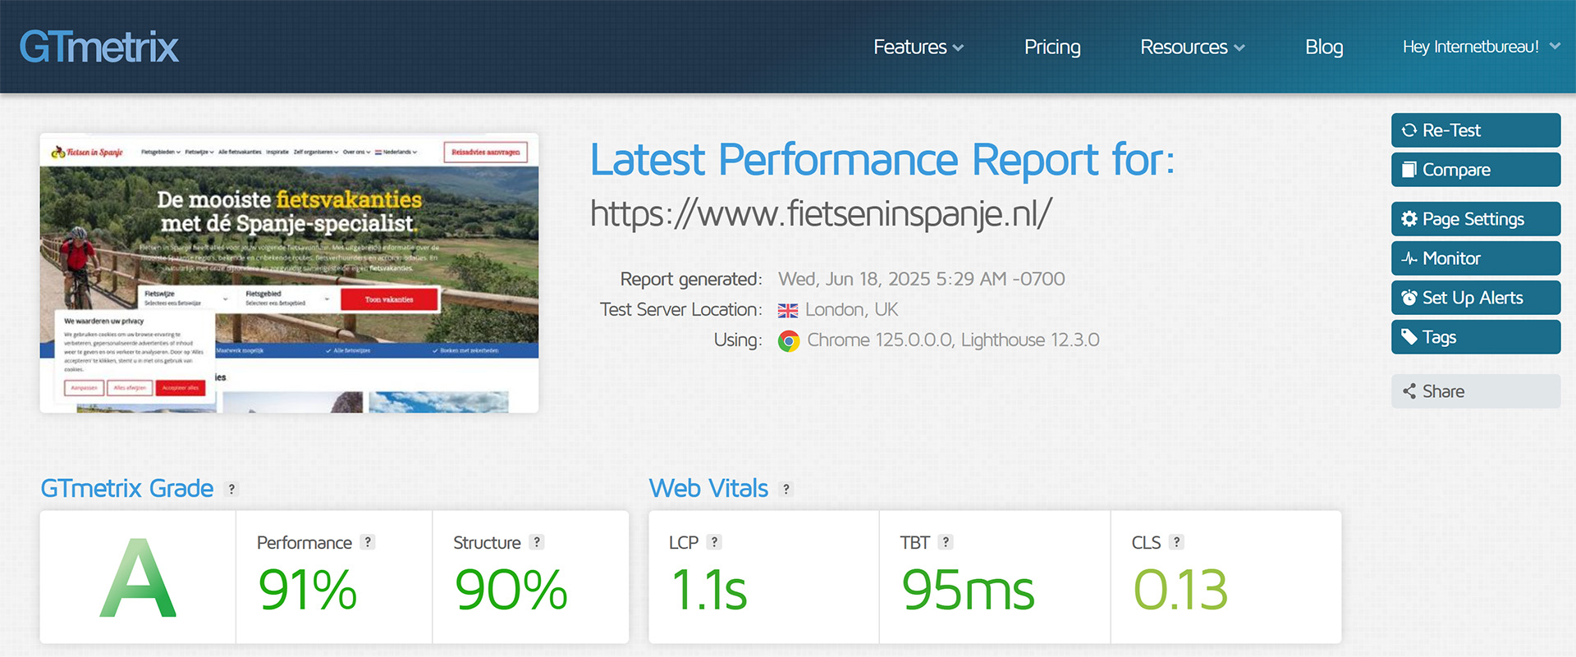
Task: Click the GTmetrix Grade heading
Action: pos(127,489)
